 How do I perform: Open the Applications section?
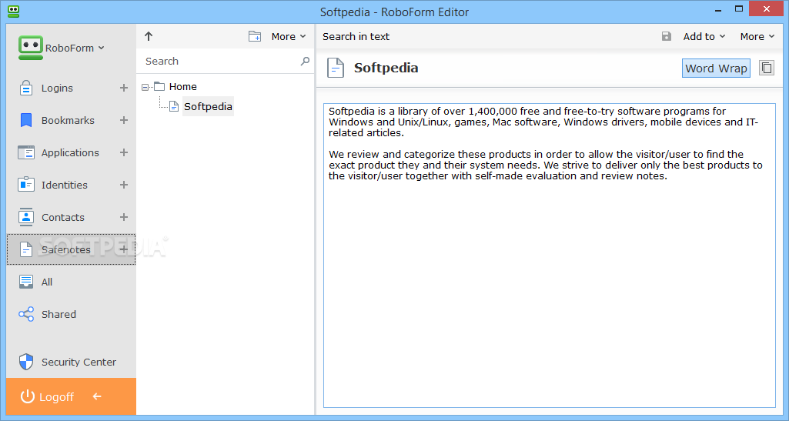[x=70, y=152]
